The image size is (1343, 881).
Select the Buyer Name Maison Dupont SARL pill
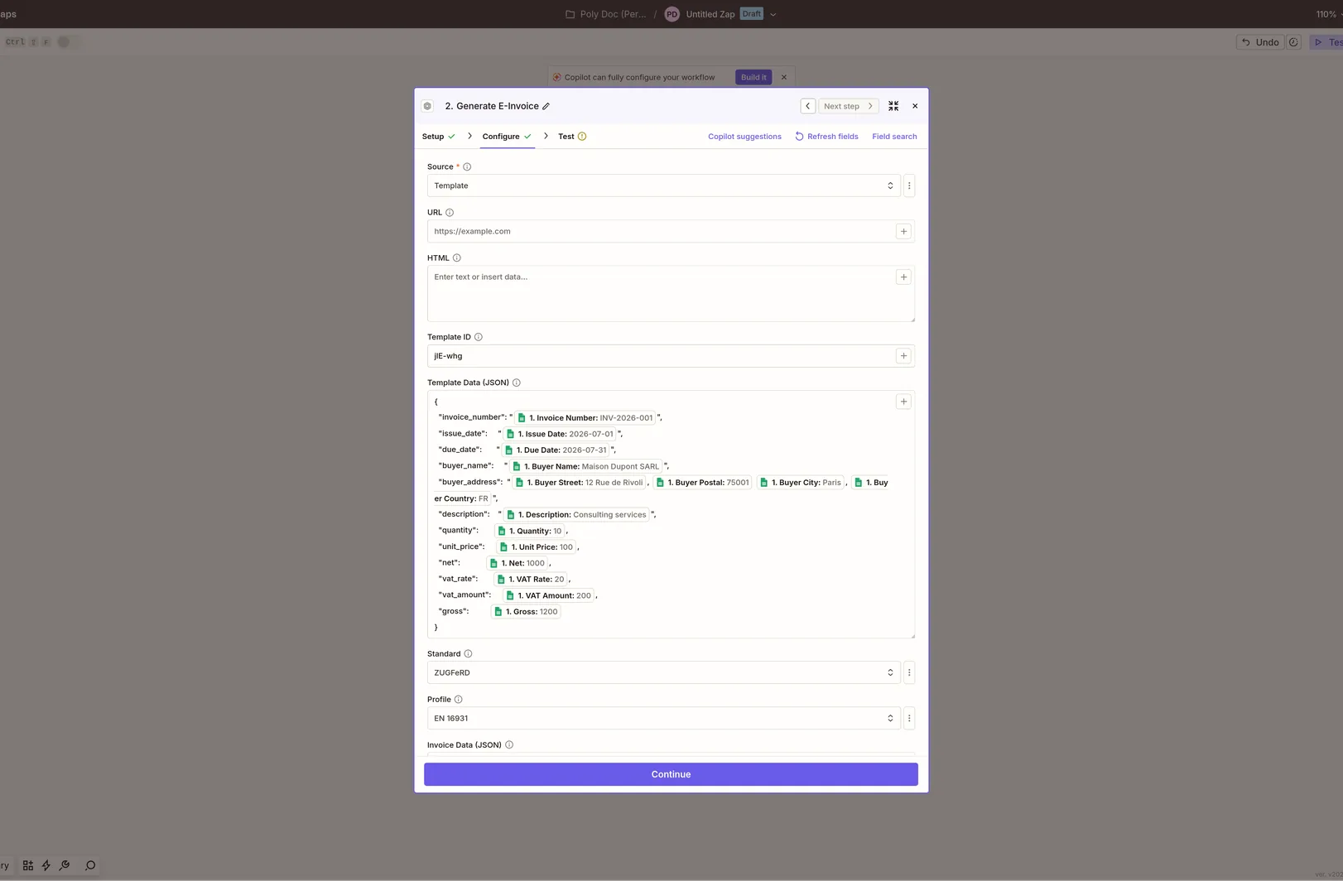(586, 466)
